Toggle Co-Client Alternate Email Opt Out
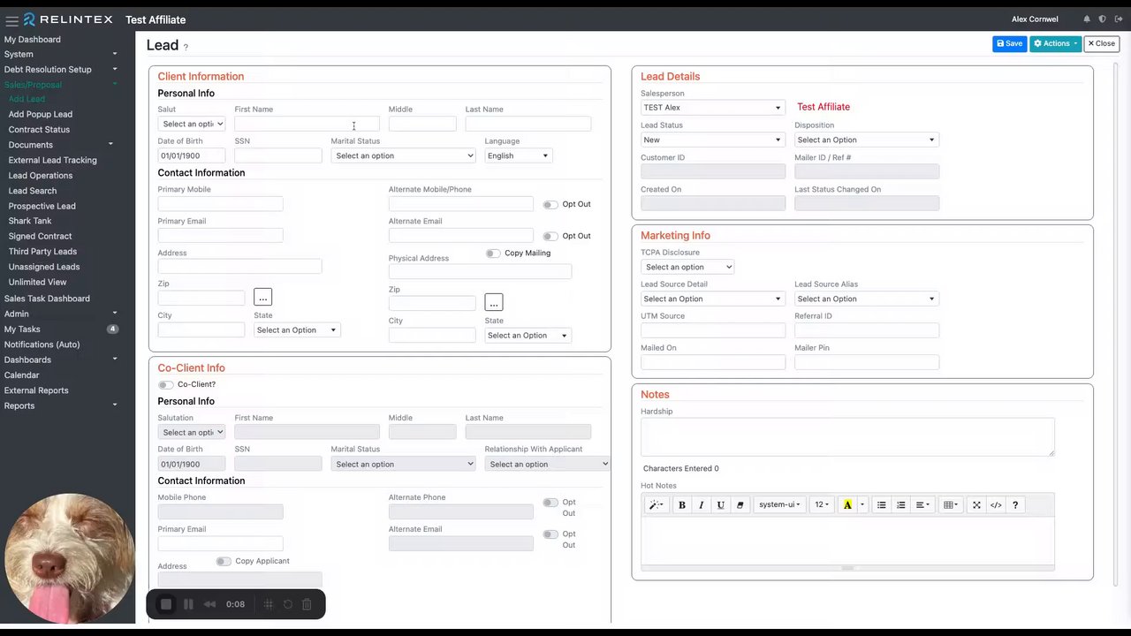The width and height of the screenshot is (1131, 636). 550,534
